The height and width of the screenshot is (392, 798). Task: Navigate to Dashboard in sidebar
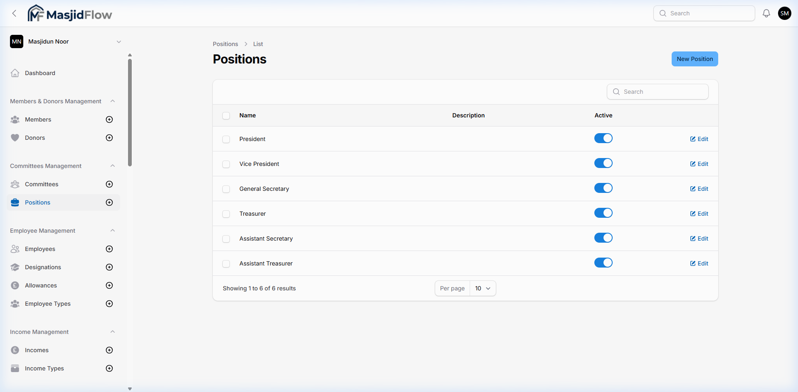point(40,73)
